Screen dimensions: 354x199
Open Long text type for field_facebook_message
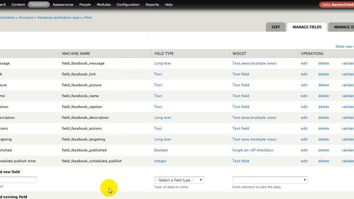point(162,64)
